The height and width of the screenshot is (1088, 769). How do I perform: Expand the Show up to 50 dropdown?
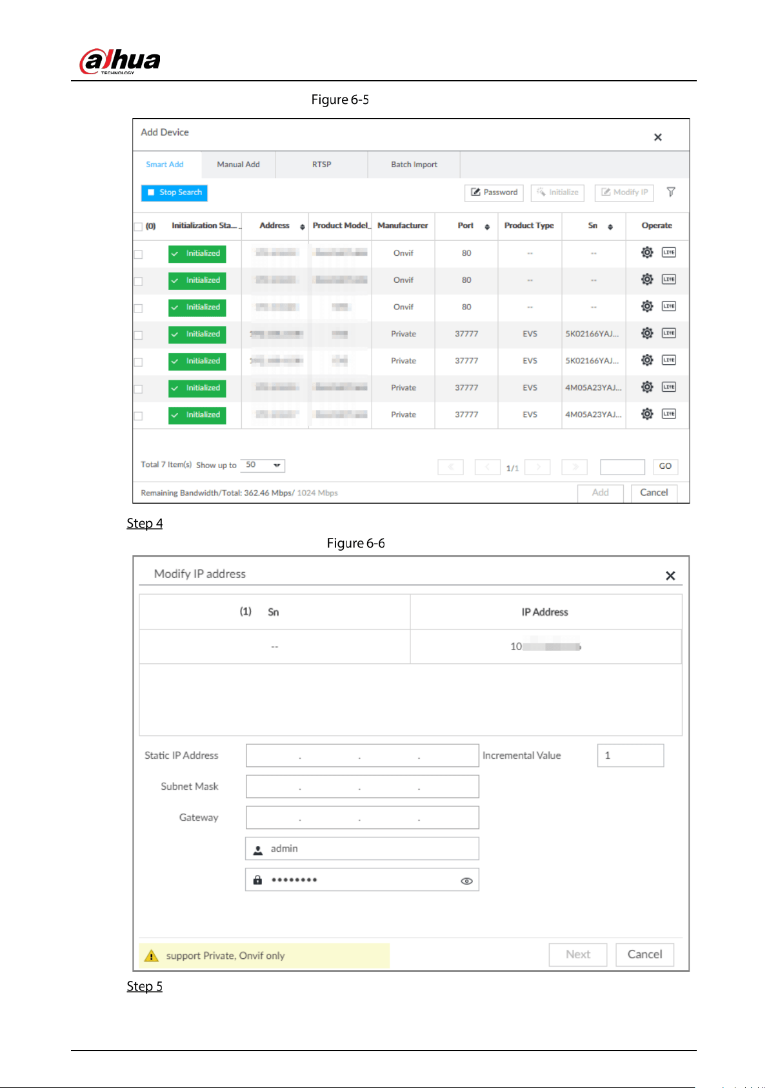coord(263,465)
